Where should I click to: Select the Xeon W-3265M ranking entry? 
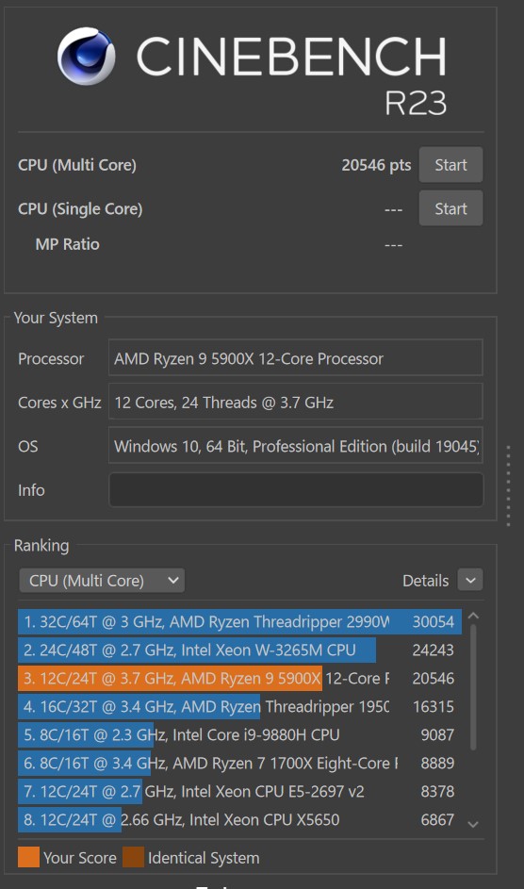(239, 650)
